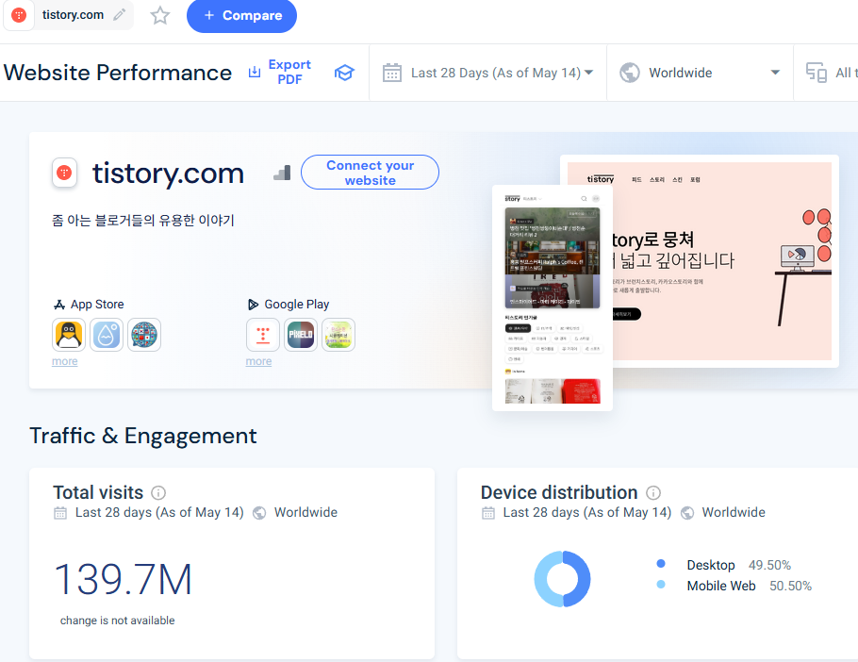Click the Traffic & Engagement heading
Viewport: 858px width, 662px height.
coord(142,436)
